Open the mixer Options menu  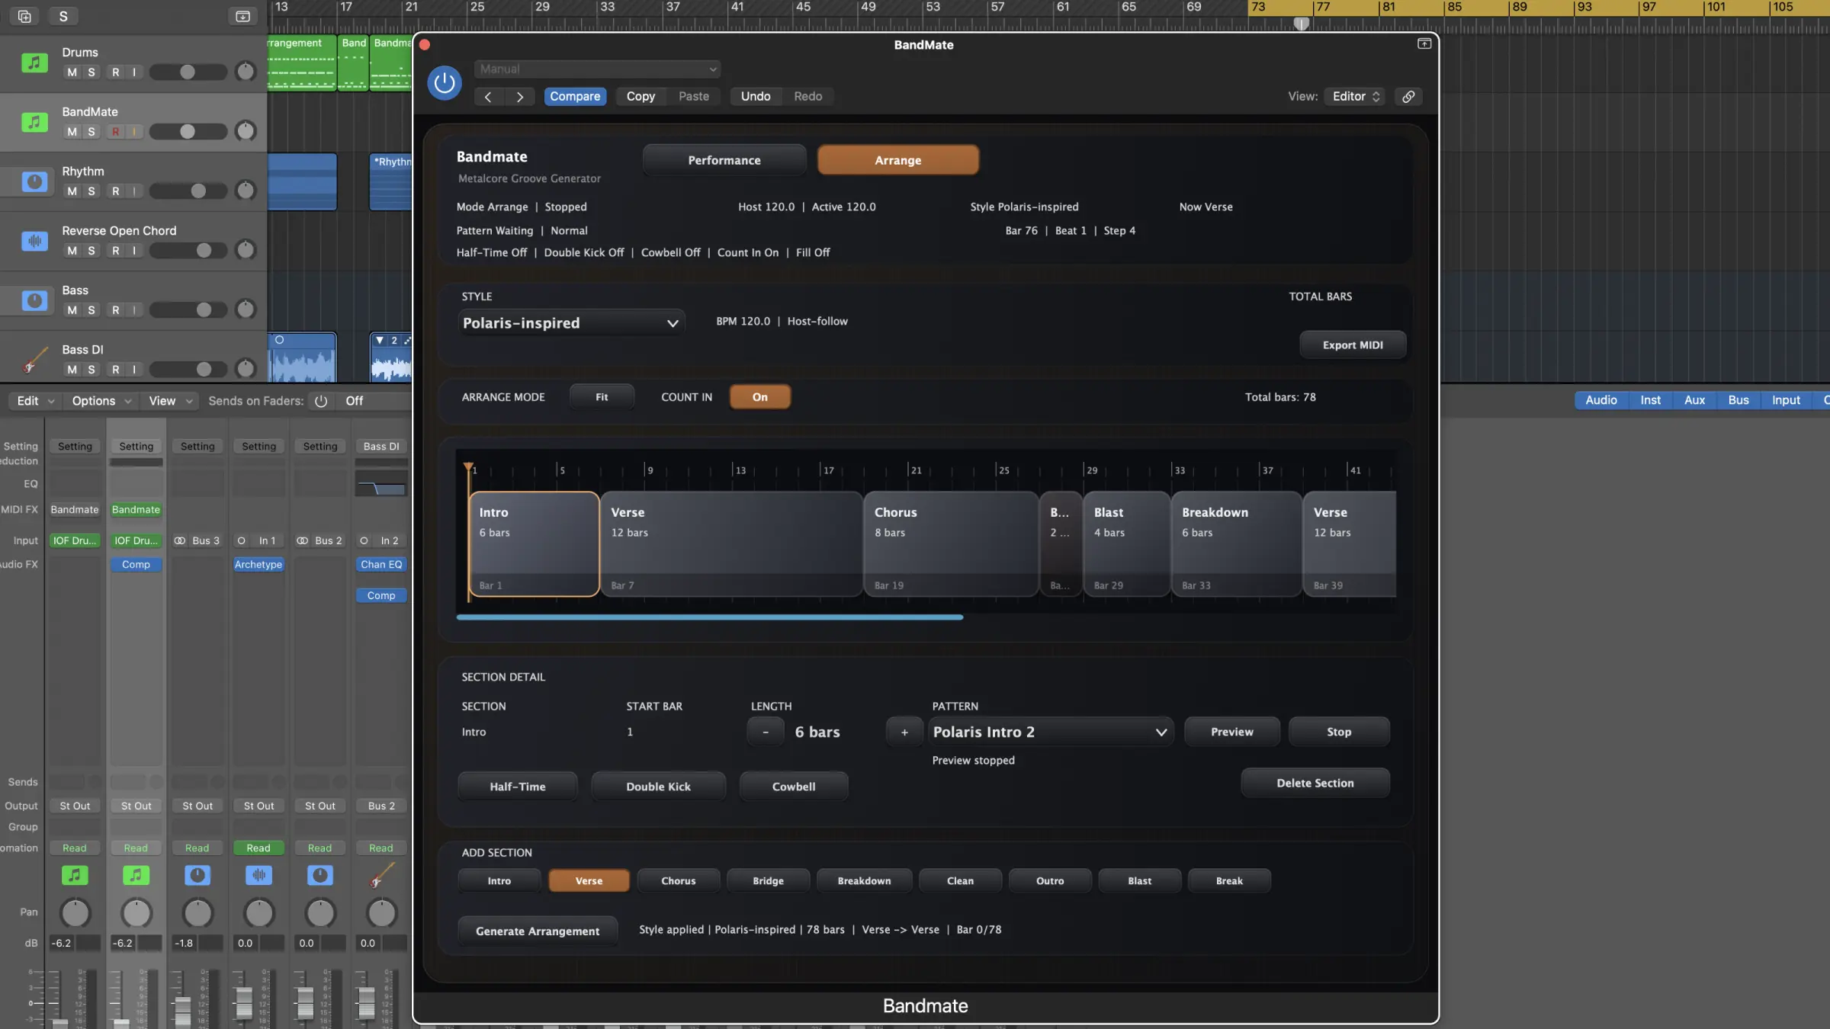coord(101,401)
